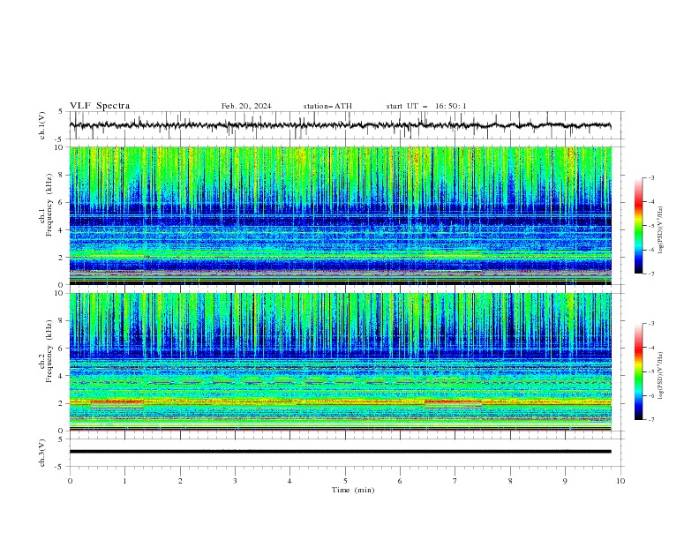This screenshot has height=540, width=699.
Task: Click the red 2 kHz band near minute 7 in ch.2
Action: click(x=454, y=401)
